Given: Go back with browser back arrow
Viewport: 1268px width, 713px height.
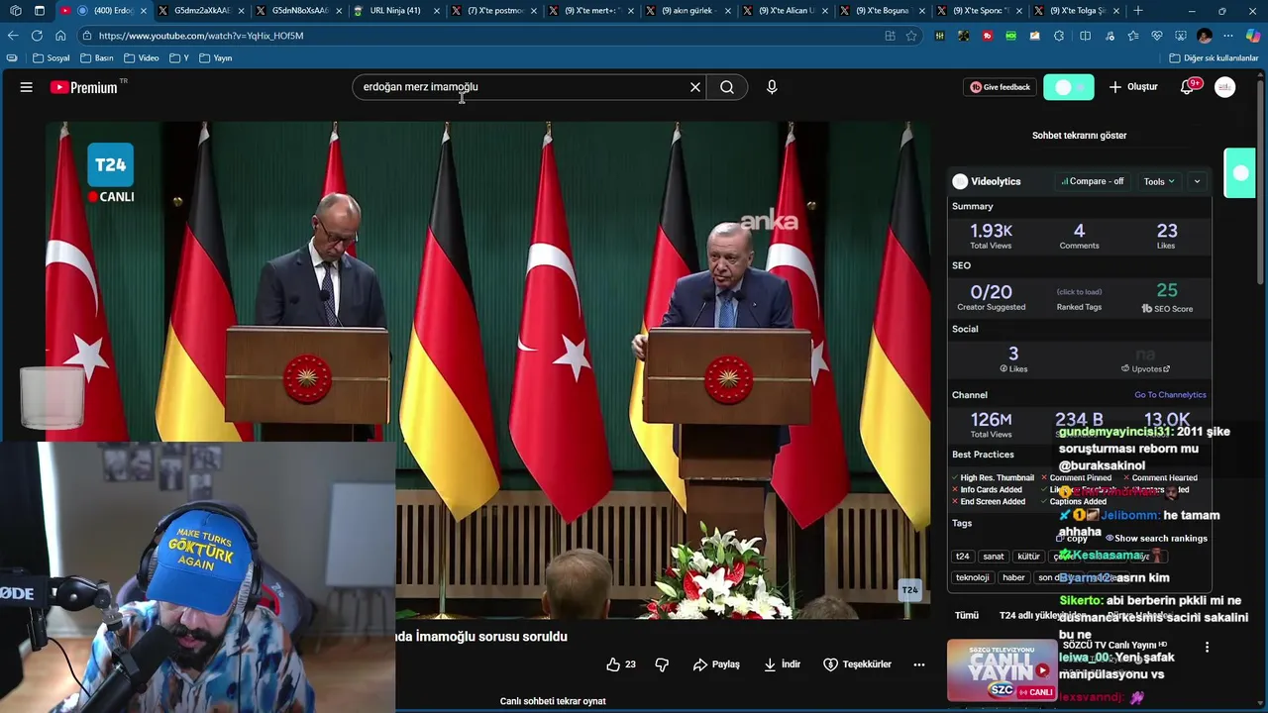Looking at the screenshot, I should [x=13, y=36].
